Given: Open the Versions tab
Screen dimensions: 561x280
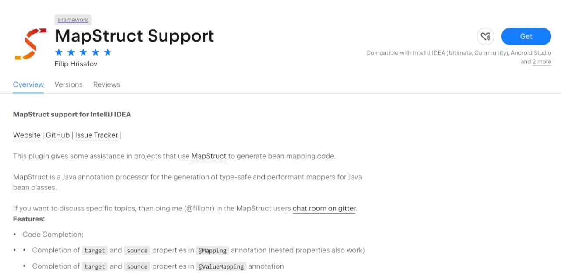Looking at the screenshot, I should (x=68, y=84).
